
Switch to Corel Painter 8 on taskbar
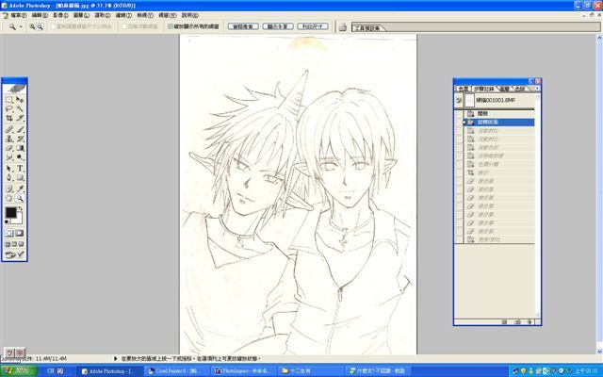[x=177, y=371]
